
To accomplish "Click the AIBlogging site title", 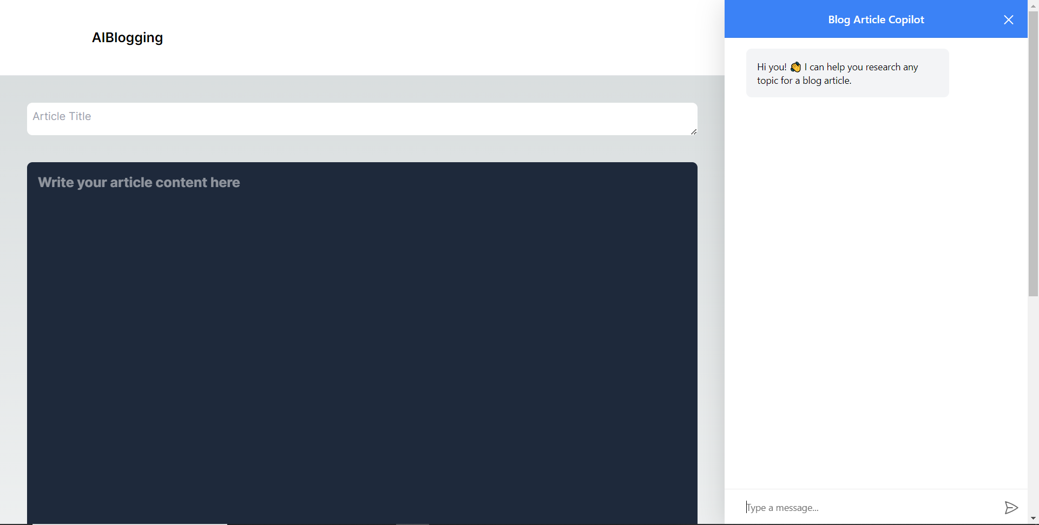I will point(127,37).
